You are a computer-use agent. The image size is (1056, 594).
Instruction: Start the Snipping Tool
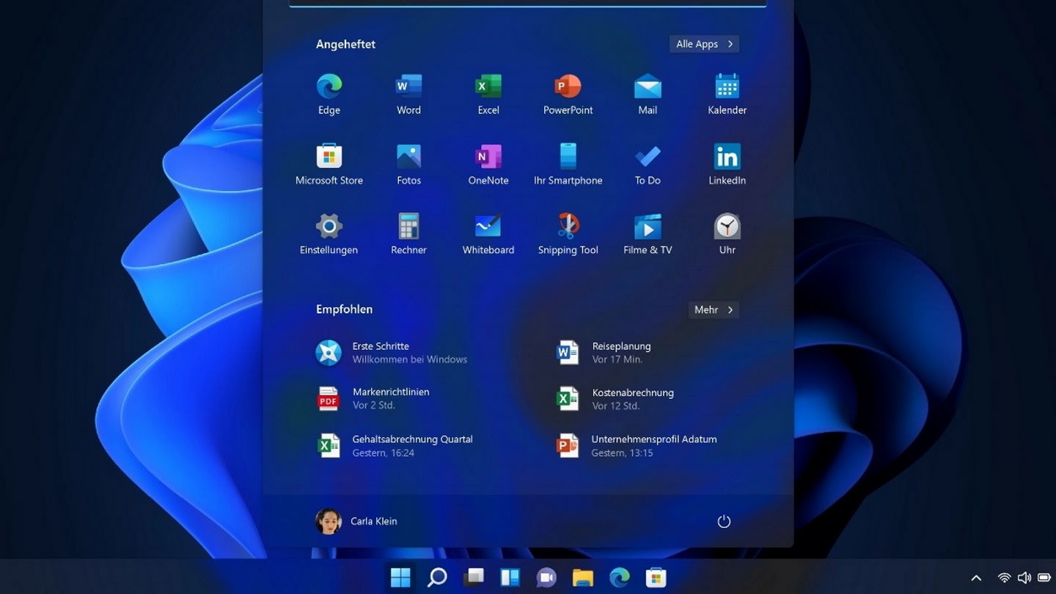coord(568,227)
